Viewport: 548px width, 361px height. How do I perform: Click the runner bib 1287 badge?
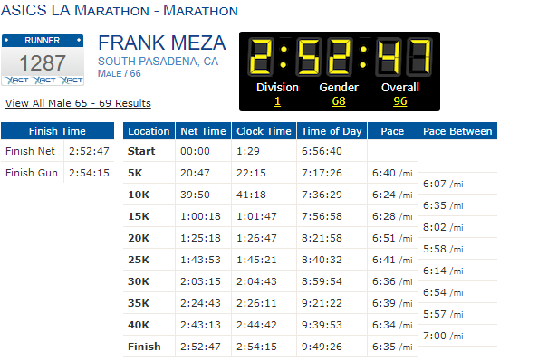pos(43,60)
